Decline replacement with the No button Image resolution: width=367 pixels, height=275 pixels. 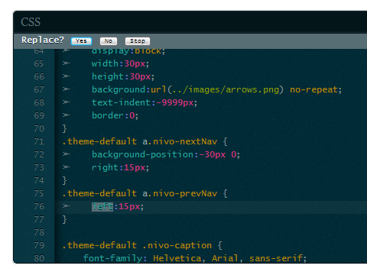pyautogui.click(x=109, y=41)
